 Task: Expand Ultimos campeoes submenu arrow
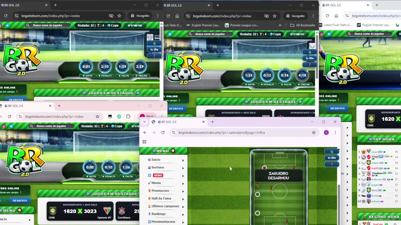click(183, 207)
